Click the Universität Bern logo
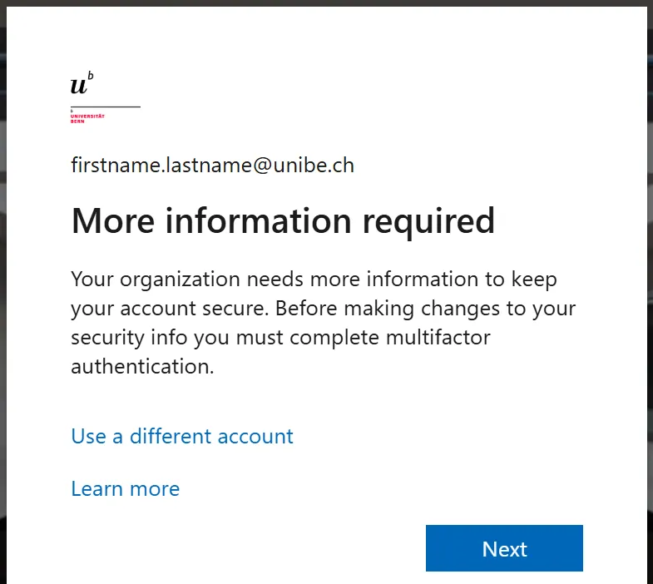The height and width of the screenshot is (584, 653). 106,97
